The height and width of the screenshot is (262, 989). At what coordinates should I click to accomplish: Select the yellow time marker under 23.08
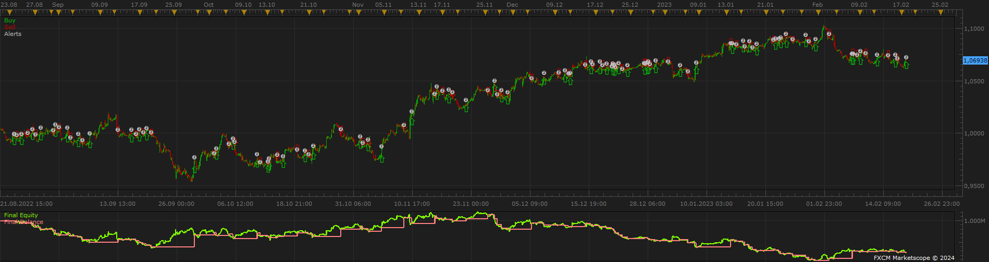coord(9,12)
